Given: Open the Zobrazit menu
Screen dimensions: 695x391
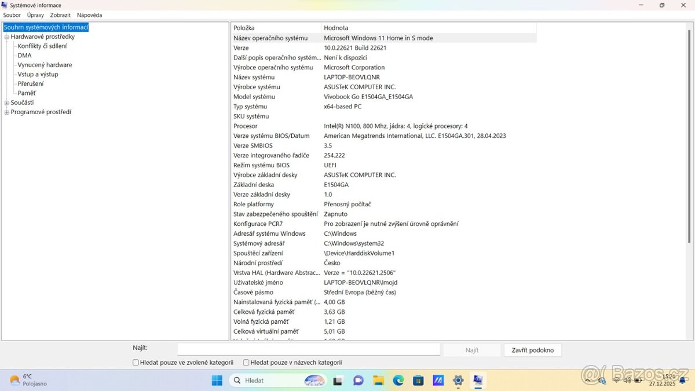Looking at the screenshot, I should (60, 14).
